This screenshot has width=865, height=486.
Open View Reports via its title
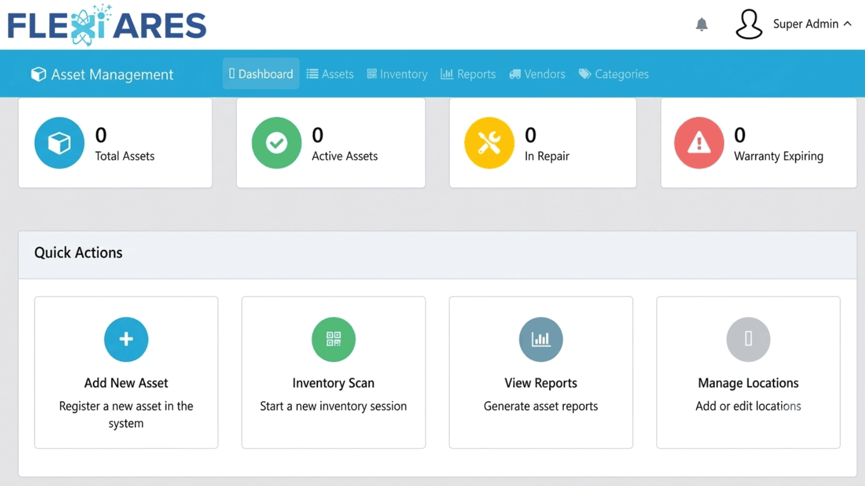(541, 383)
